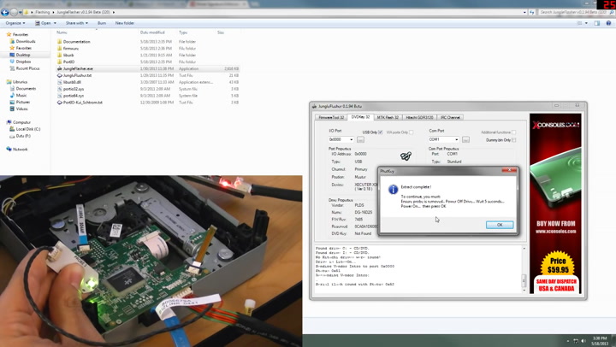The width and height of the screenshot is (616, 347).
Task: Switch to the MTK Flash 32 tab
Action: pyautogui.click(x=388, y=117)
